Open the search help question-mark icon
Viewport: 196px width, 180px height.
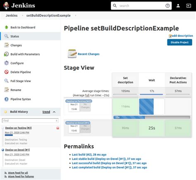(x=167, y=6)
